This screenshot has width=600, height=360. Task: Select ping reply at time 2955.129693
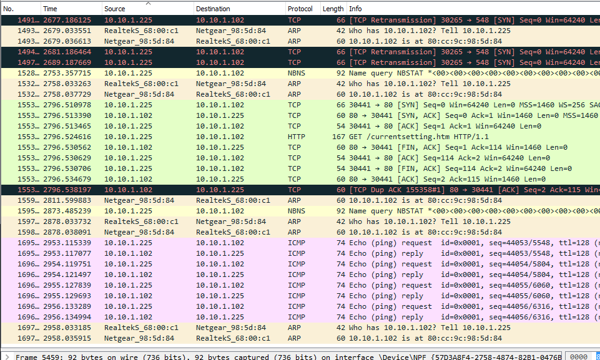click(300, 296)
